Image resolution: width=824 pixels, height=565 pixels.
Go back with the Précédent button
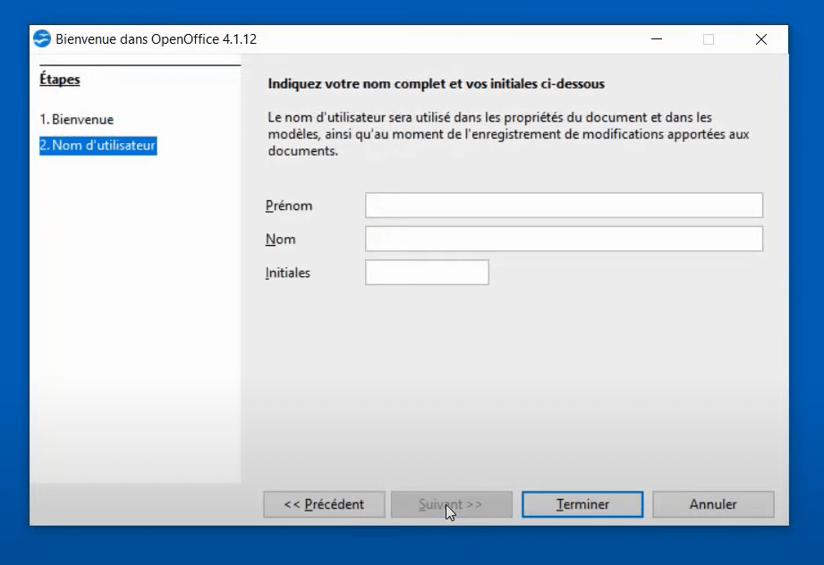[x=324, y=504]
